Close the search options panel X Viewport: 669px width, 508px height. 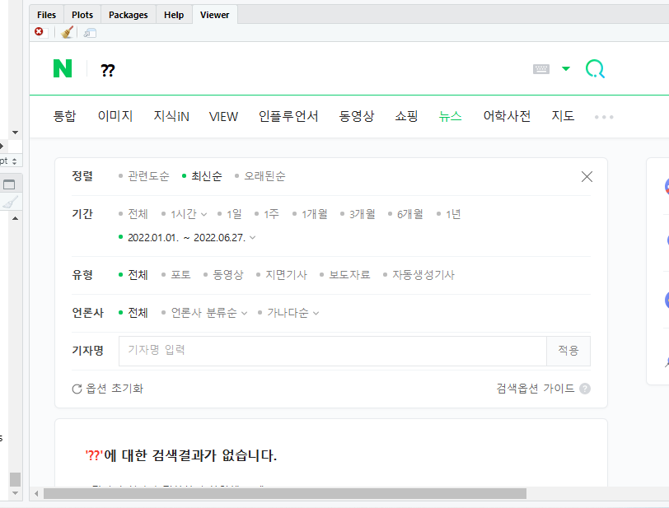(x=587, y=176)
